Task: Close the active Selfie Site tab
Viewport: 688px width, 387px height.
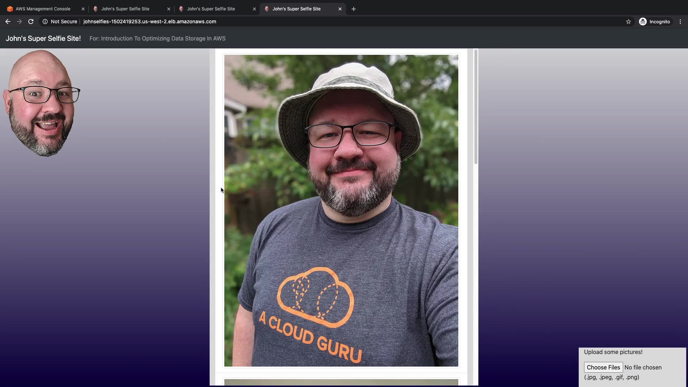Action: (340, 9)
